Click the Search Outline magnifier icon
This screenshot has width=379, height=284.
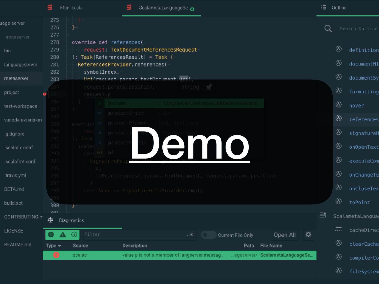[x=328, y=28]
